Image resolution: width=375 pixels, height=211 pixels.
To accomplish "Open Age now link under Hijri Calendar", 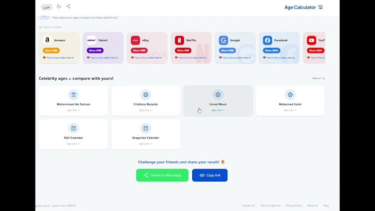I will [x=74, y=144].
